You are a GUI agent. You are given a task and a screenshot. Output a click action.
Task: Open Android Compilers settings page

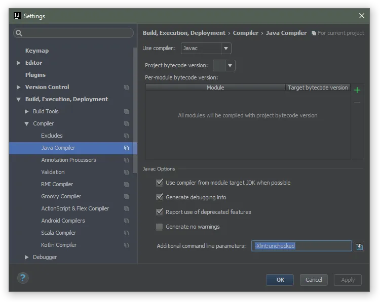63,221
